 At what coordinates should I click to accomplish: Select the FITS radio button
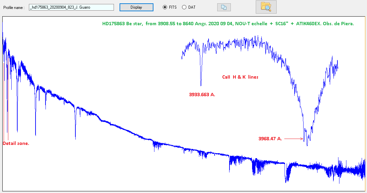coord(165,7)
